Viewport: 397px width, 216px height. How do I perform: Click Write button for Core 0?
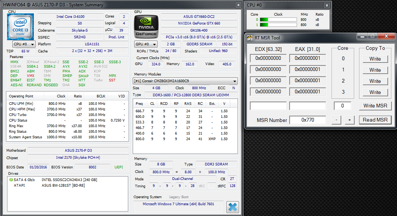375,59
